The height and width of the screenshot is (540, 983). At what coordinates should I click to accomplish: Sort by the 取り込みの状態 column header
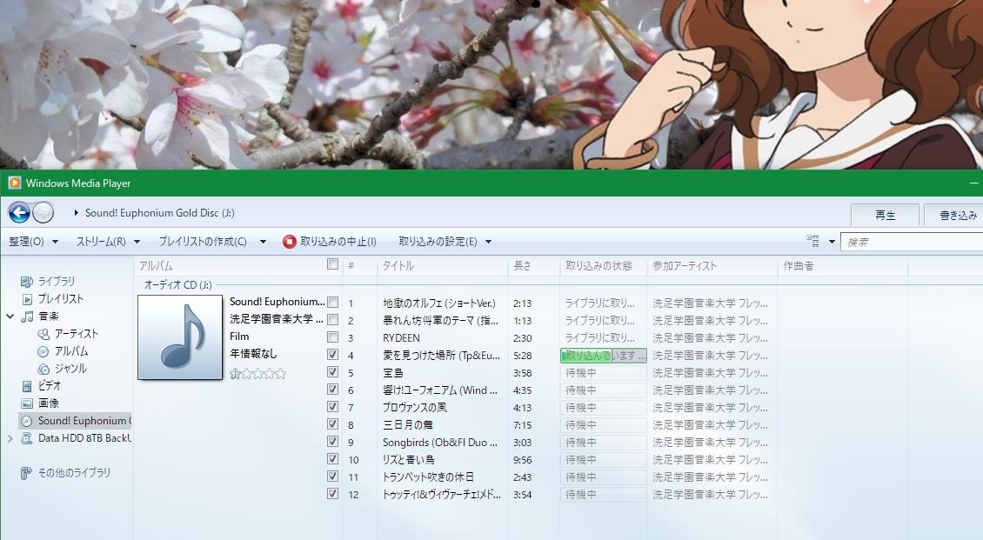pos(603,265)
